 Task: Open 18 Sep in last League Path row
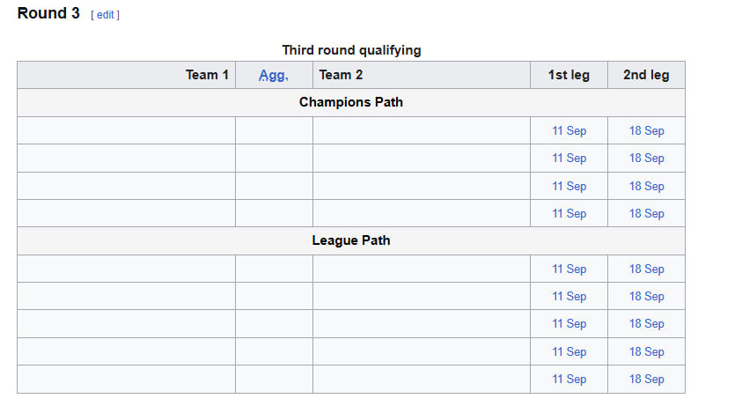646,380
